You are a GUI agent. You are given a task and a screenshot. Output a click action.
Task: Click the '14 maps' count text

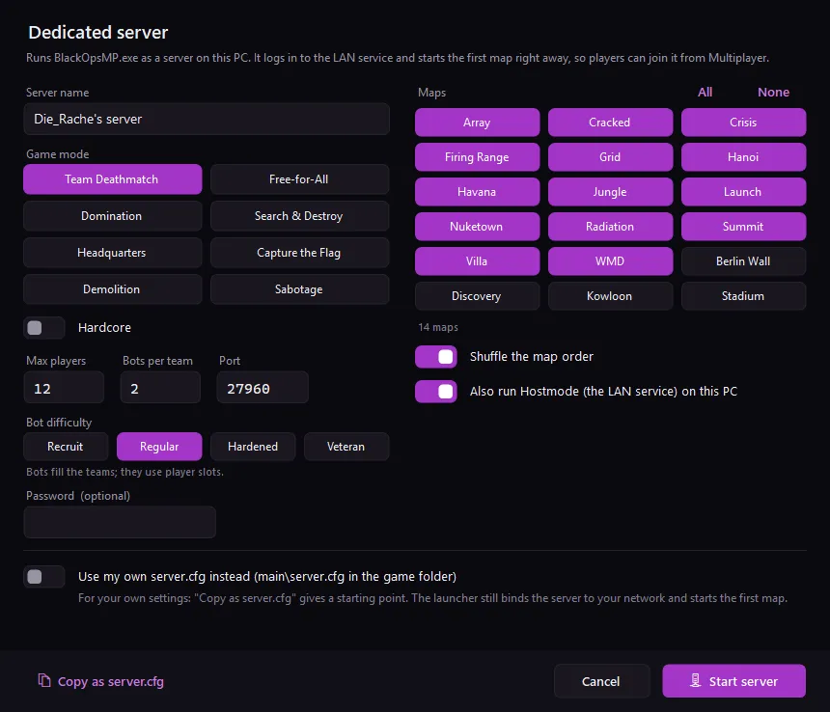pyautogui.click(x=438, y=327)
